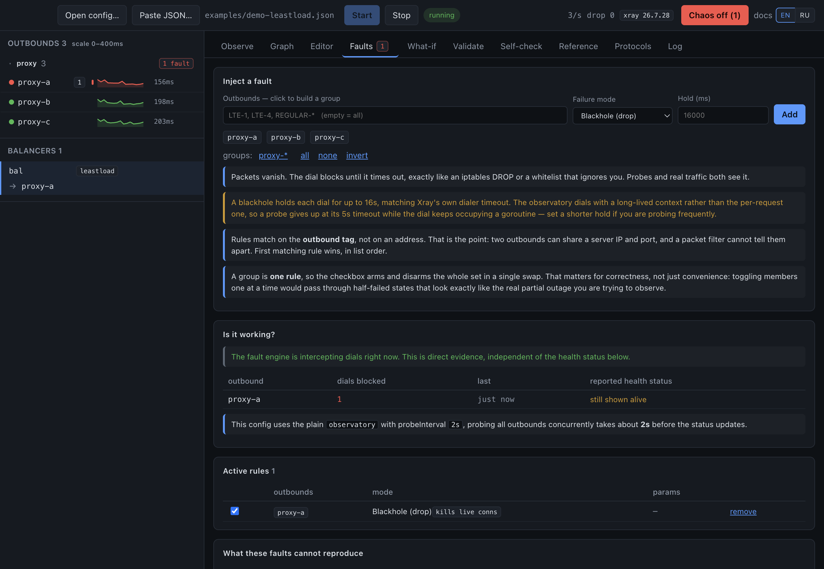Click the '1 fault' badge on proxy group

176,63
